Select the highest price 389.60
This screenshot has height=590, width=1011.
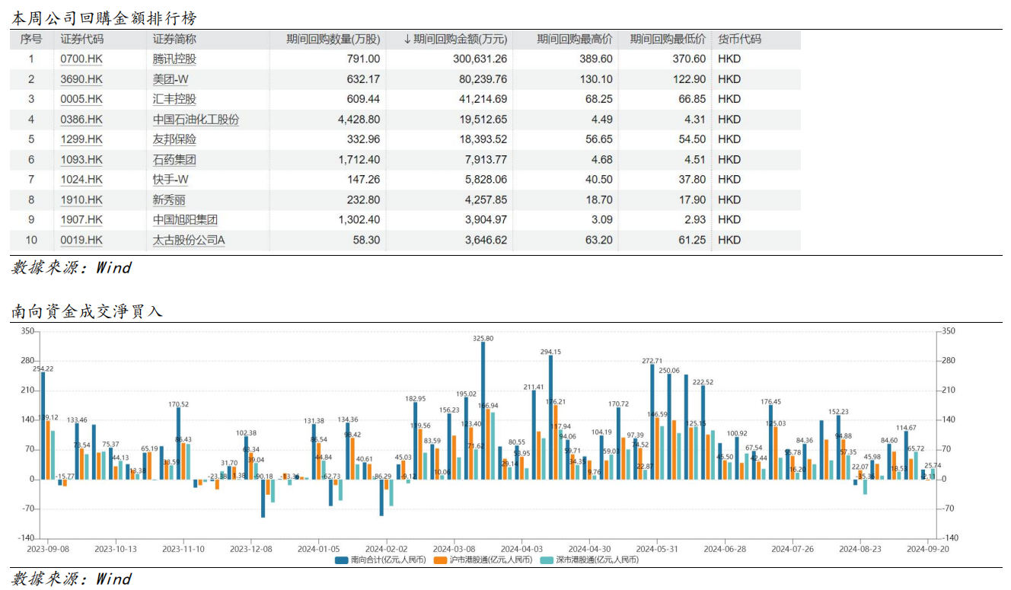tap(596, 59)
